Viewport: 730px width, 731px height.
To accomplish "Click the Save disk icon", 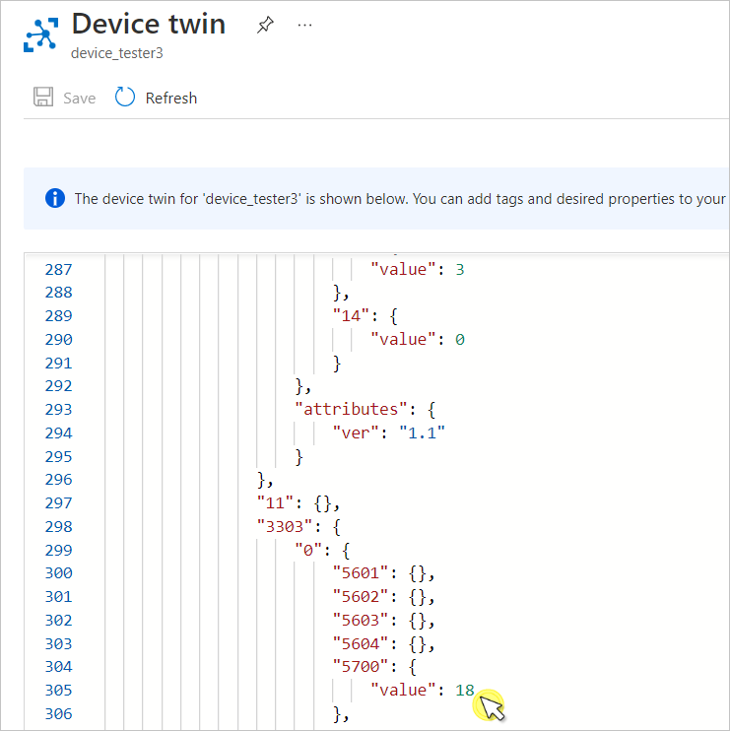I will pos(43,97).
